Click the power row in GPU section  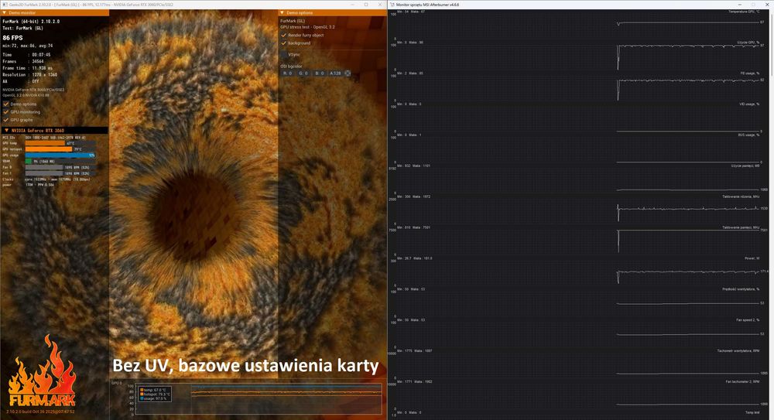[x=29, y=185]
